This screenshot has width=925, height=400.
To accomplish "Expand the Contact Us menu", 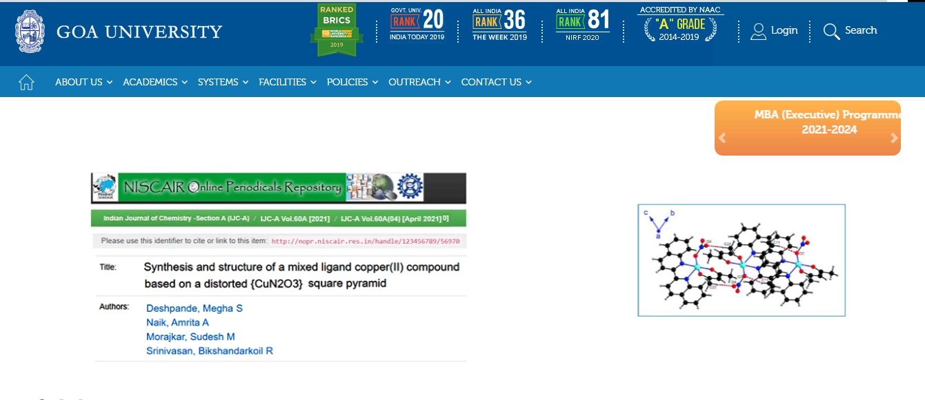I will (x=497, y=82).
